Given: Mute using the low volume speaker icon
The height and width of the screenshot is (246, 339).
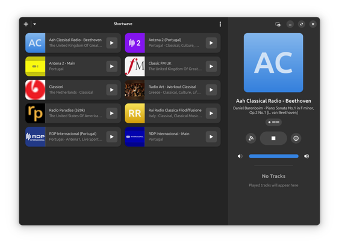Looking at the screenshot, I should (240, 156).
